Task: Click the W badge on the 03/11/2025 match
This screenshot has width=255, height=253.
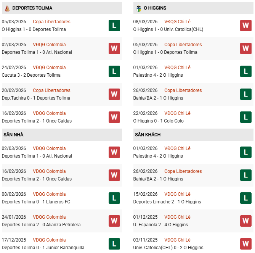Action: (245, 244)
